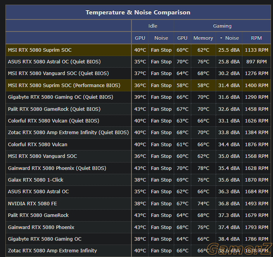Click the 1276 RPM fan speed cell
This screenshot has height=257, width=273.
click(256, 73)
